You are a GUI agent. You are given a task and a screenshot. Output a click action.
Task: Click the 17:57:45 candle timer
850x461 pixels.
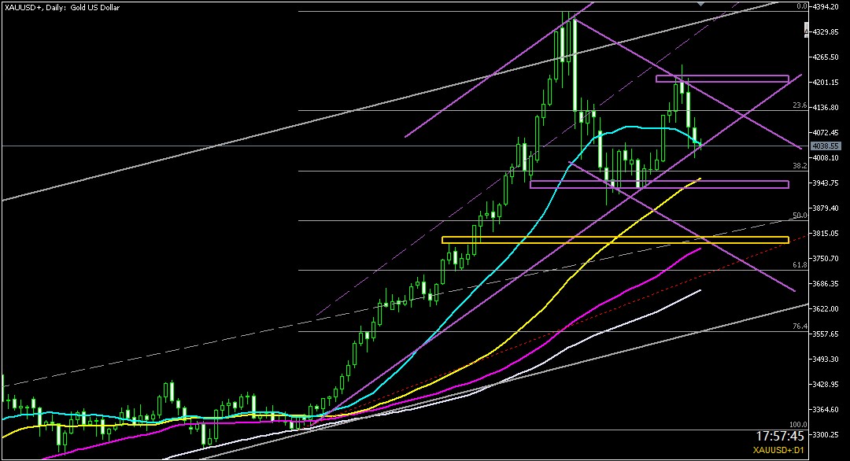[x=782, y=435]
